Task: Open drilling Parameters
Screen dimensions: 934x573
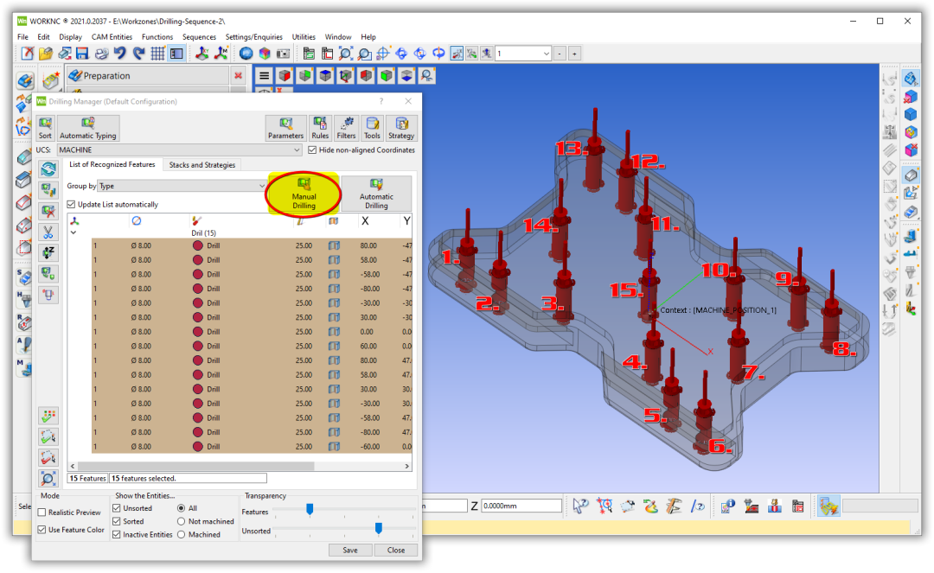Action: tap(286, 128)
